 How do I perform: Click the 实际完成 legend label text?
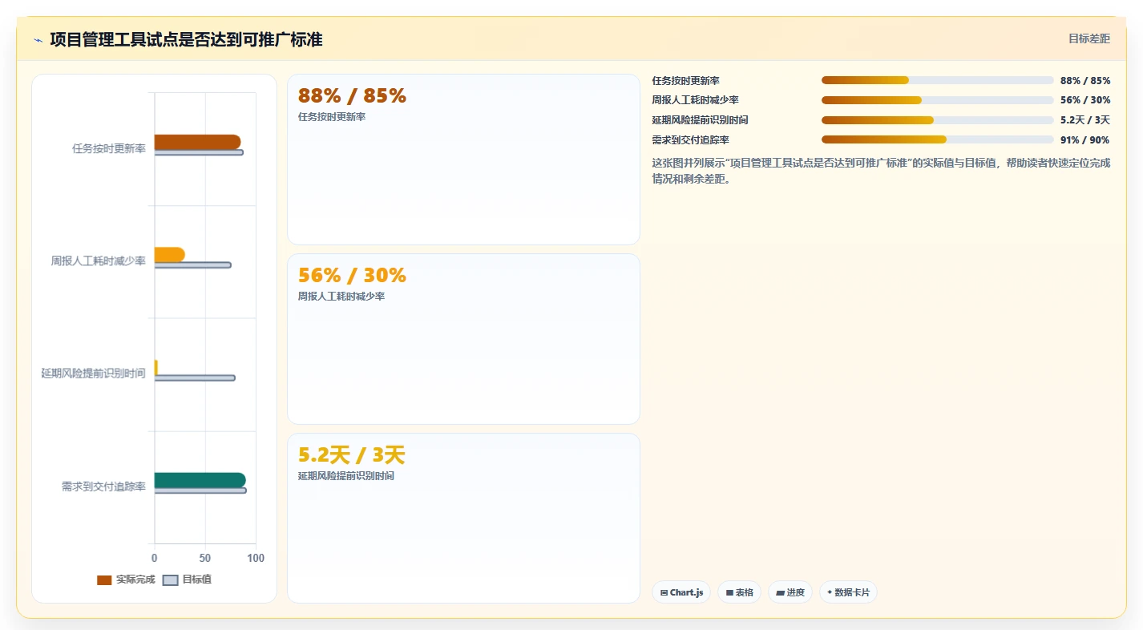(135, 580)
